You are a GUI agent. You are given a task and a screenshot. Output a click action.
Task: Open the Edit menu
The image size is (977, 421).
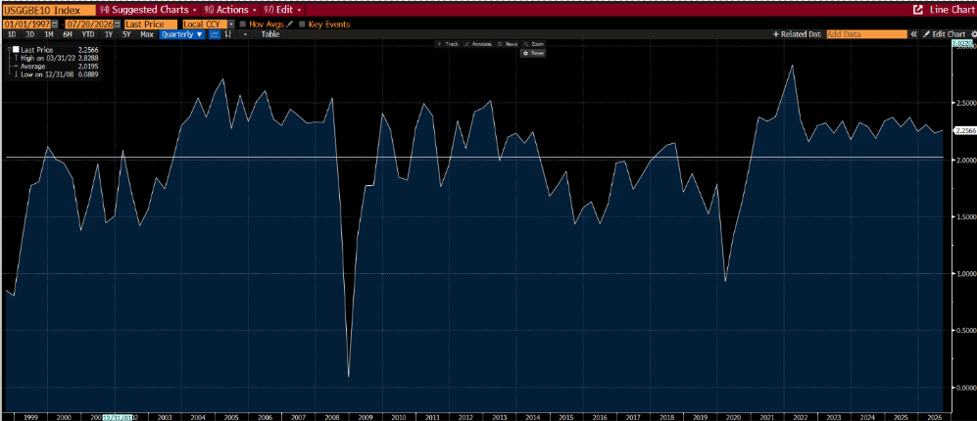283,10
